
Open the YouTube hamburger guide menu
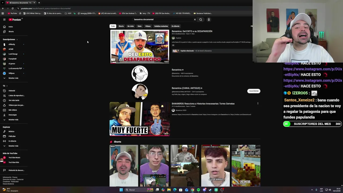[4, 20]
